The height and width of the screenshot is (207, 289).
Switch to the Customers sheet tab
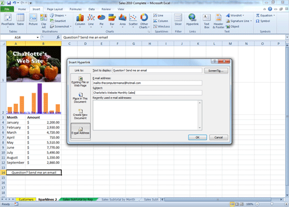point(26,199)
